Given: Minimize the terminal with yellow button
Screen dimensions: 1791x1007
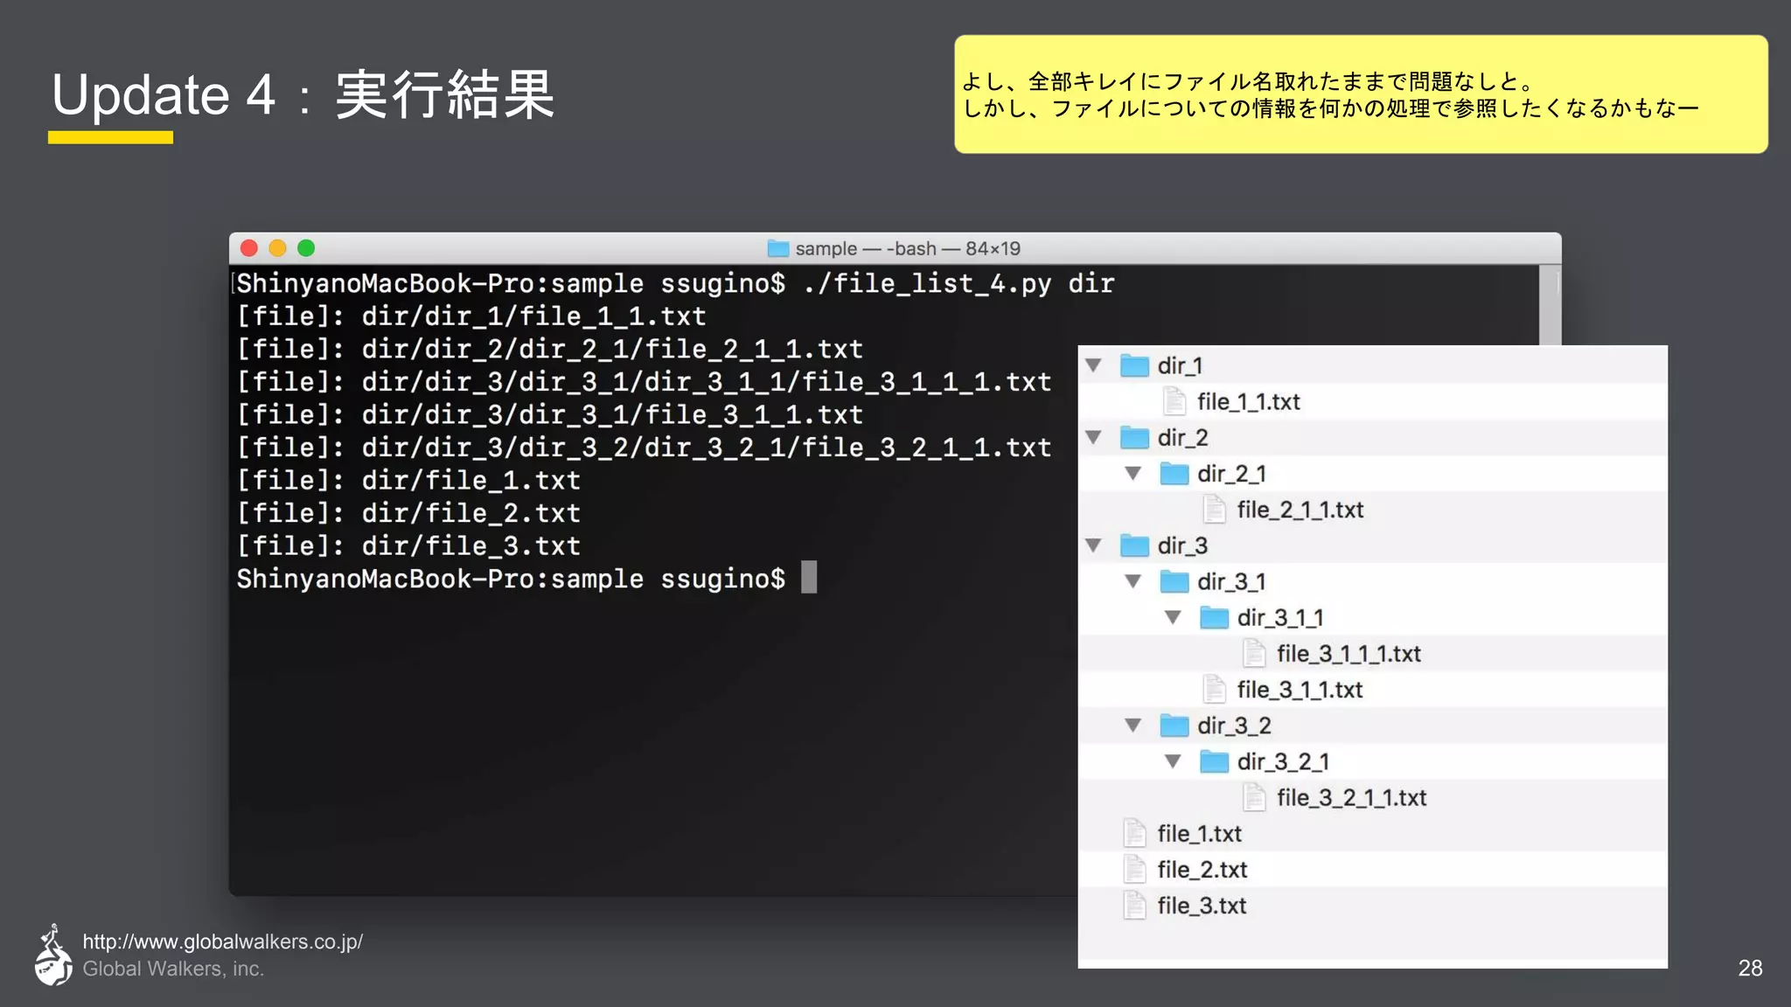Looking at the screenshot, I should pos(278,248).
